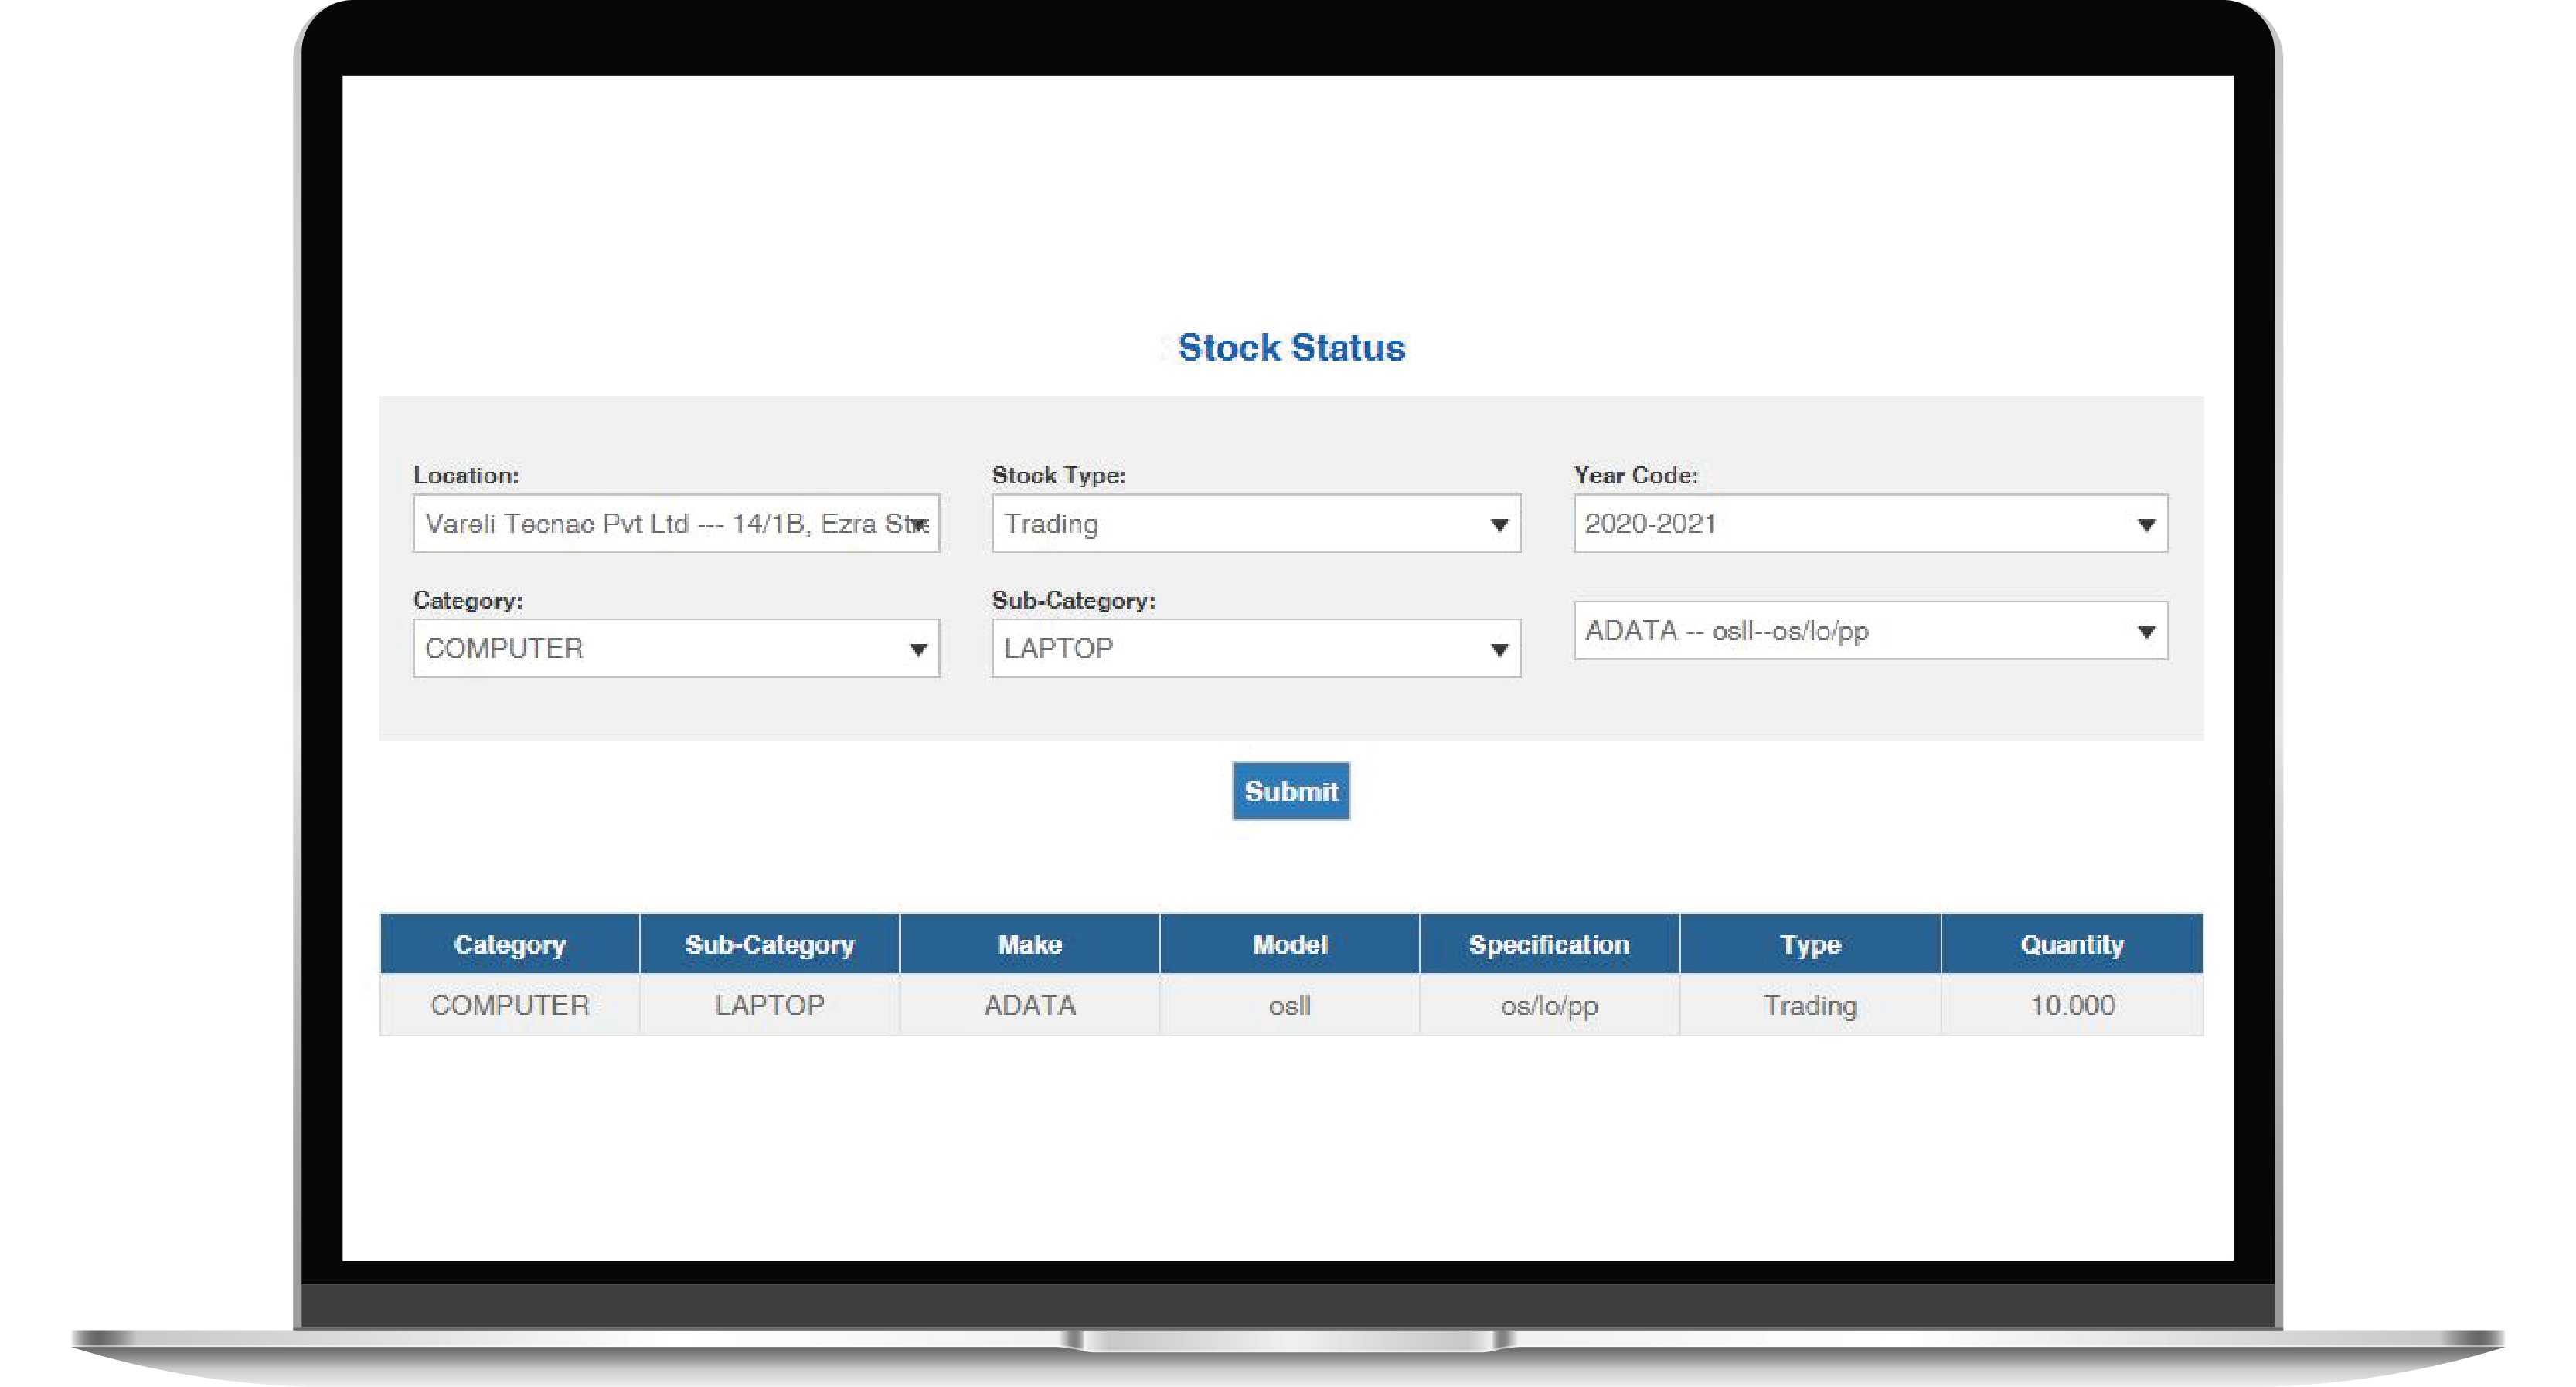Click the osll model cell
Viewport: 2576px width, 1387px height.
1289,1005
